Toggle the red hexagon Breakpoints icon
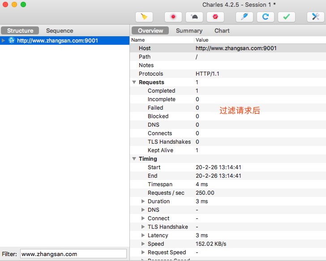The image size is (326, 261). pyautogui.click(x=215, y=17)
